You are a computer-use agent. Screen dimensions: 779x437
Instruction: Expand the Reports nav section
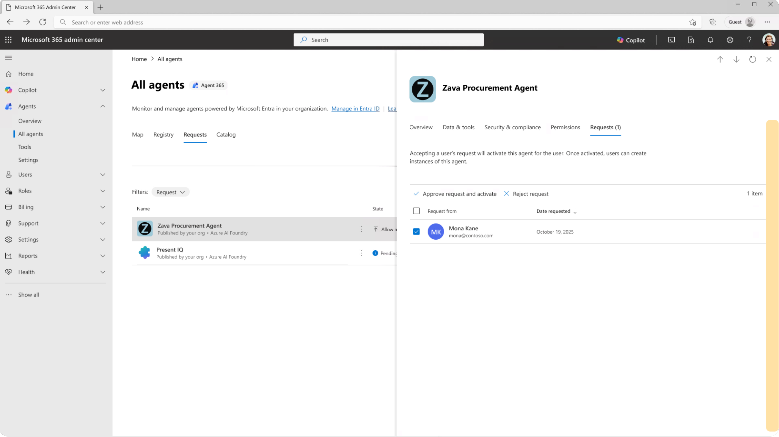[x=103, y=256]
